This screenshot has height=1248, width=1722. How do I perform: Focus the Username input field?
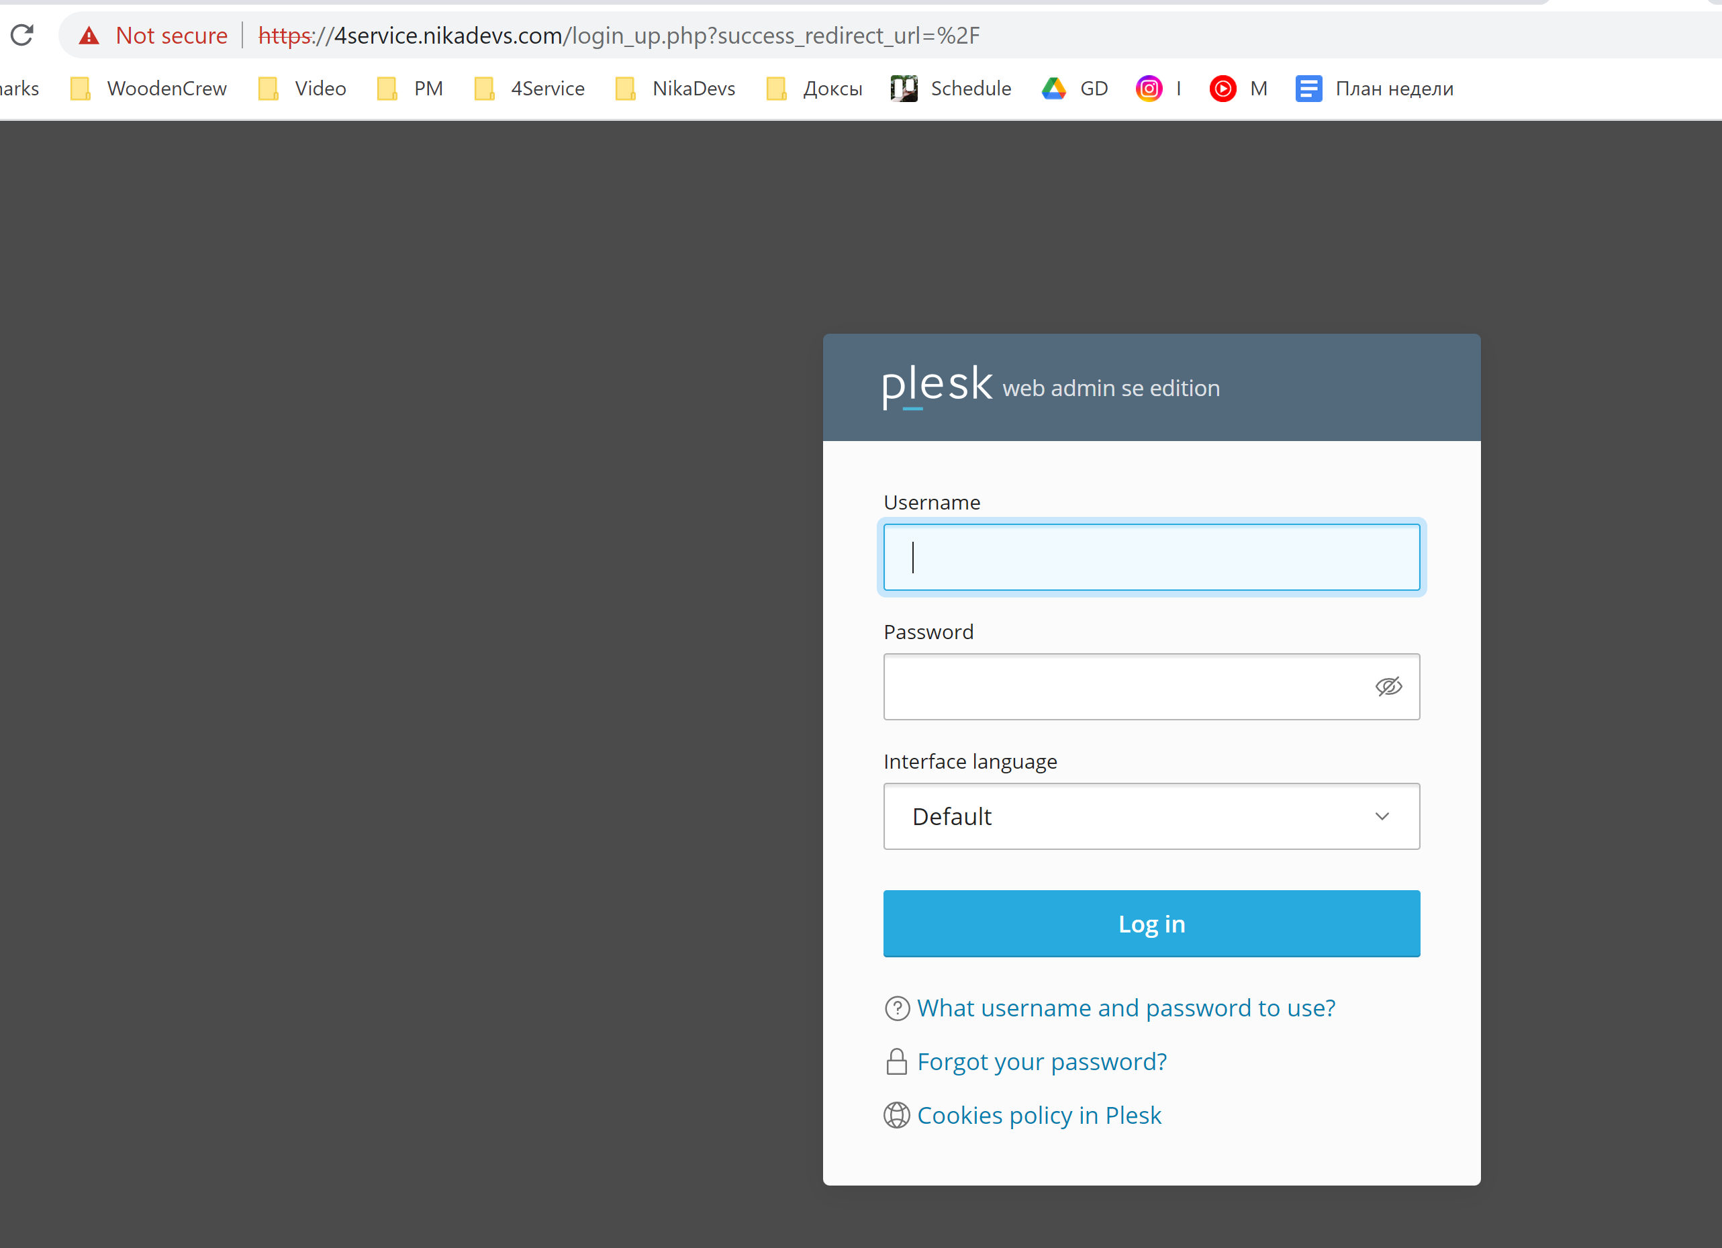pyautogui.click(x=1151, y=557)
